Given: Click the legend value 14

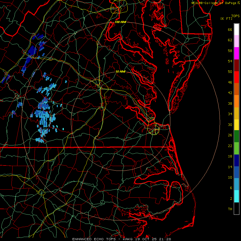Looking at the screenshot, I should coord(230,167).
